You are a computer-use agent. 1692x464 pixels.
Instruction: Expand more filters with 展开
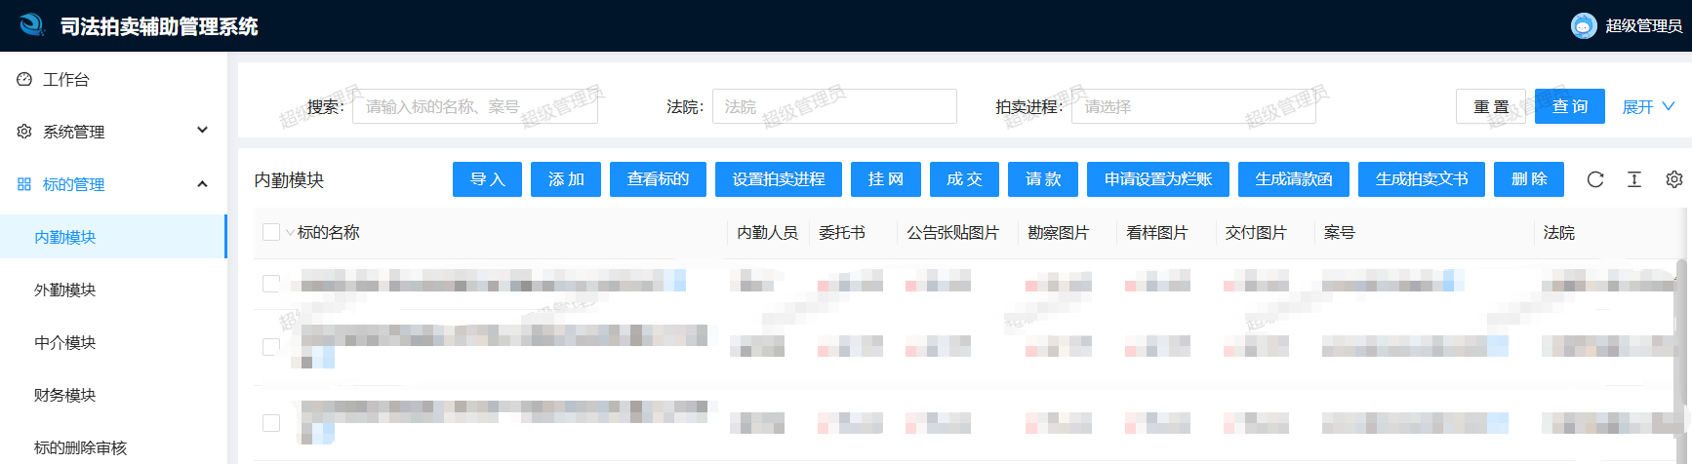(x=1648, y=106)
